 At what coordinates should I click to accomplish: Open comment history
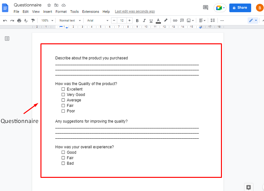206,8
